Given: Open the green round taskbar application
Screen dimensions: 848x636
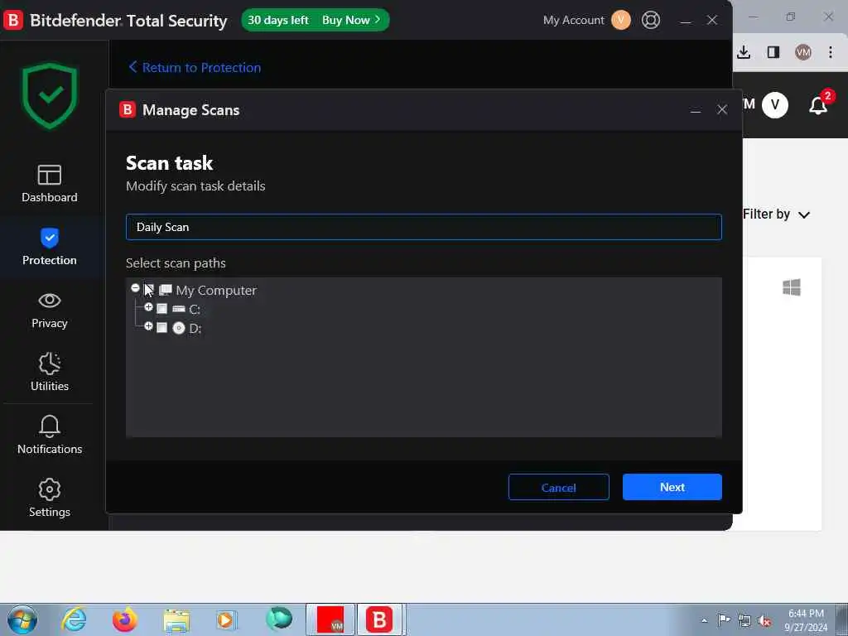Looking at the screenshot, I should (x=279, y=619).
